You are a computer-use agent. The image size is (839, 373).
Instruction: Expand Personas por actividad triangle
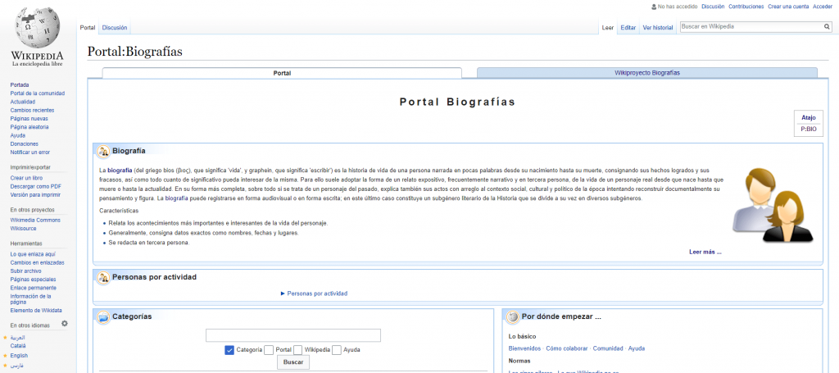pyautogui.click(x=283, y=293)
